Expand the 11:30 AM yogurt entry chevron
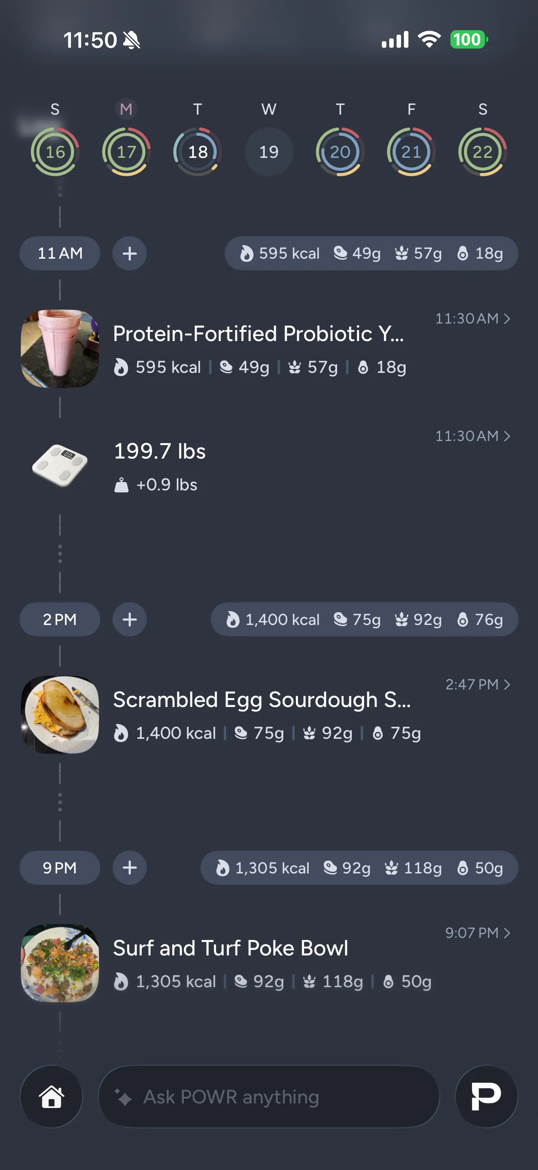 [x=507, y=319]
